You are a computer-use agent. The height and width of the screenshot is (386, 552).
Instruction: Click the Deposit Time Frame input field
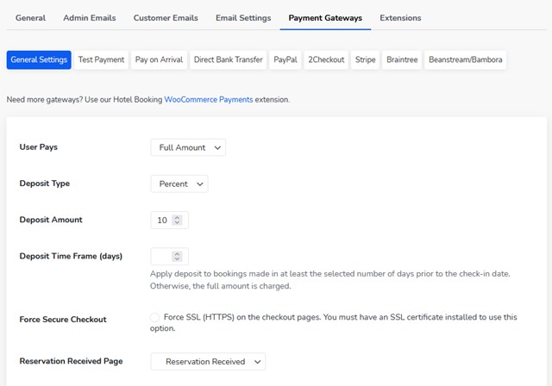click(169, 256)
